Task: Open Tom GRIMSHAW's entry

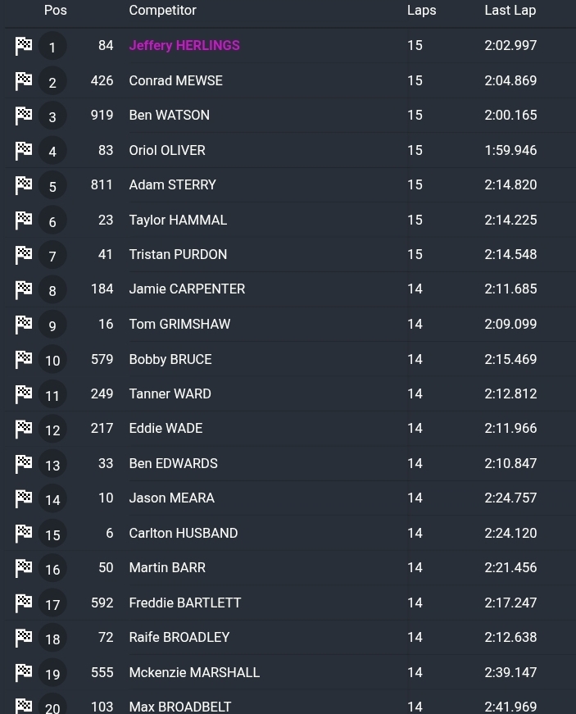Action: 179,325
